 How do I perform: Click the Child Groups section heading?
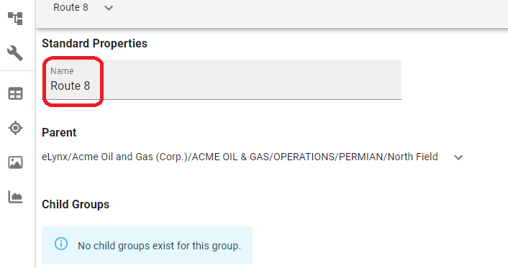click(76, 204)
